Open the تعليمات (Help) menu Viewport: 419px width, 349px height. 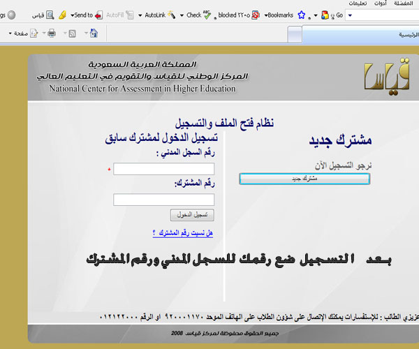click(x=358, y=3)
